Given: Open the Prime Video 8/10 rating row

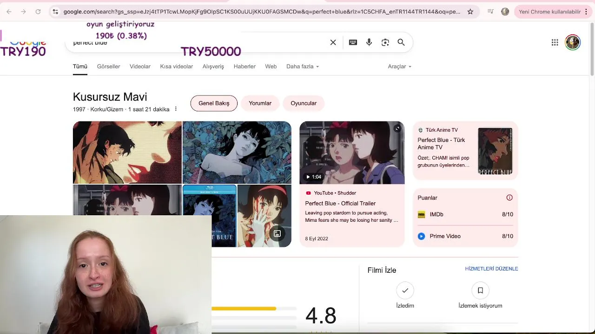Looking at the screenshot, I should (x=465, y=236).
